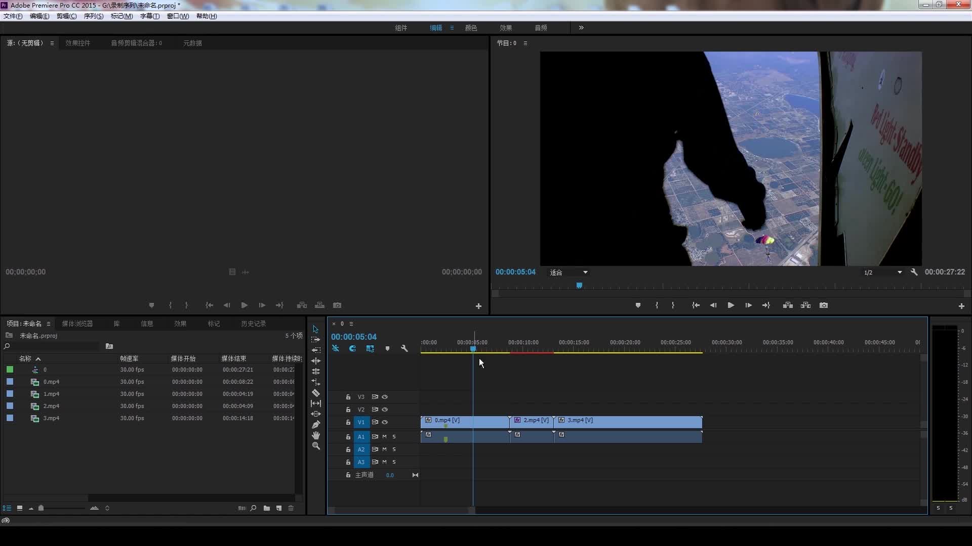This screenshot has height=546, width=972.
Task: Go to Out point in program monitor
Action: [x=766, y=305]
